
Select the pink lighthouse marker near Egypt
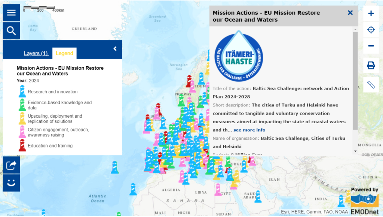pyautogui.click(x=218, y=190)
